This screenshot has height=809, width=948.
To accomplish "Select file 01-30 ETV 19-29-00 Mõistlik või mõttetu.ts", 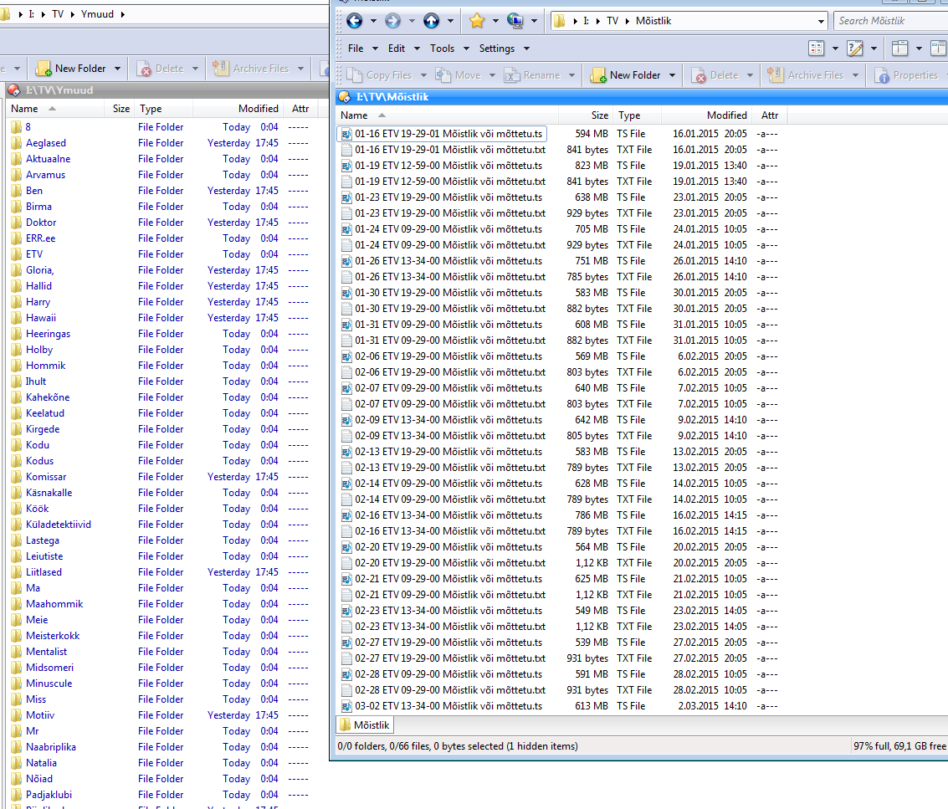I will [x=442, y=294].
